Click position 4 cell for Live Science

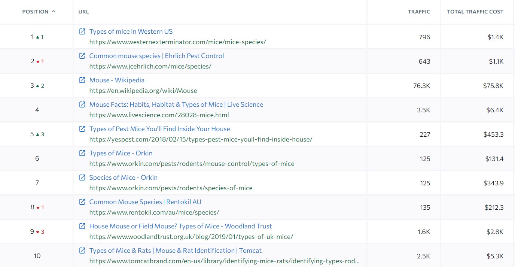click(37, 110)
